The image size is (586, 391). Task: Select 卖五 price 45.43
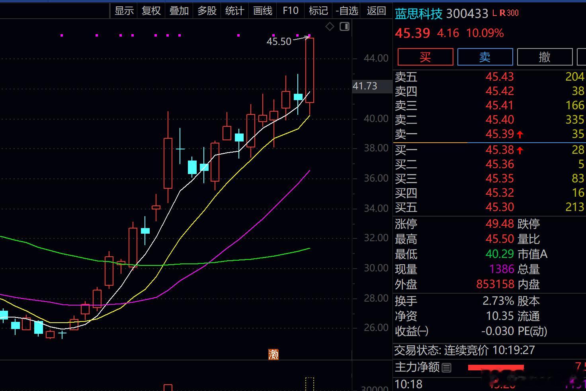tap(500, 77)
